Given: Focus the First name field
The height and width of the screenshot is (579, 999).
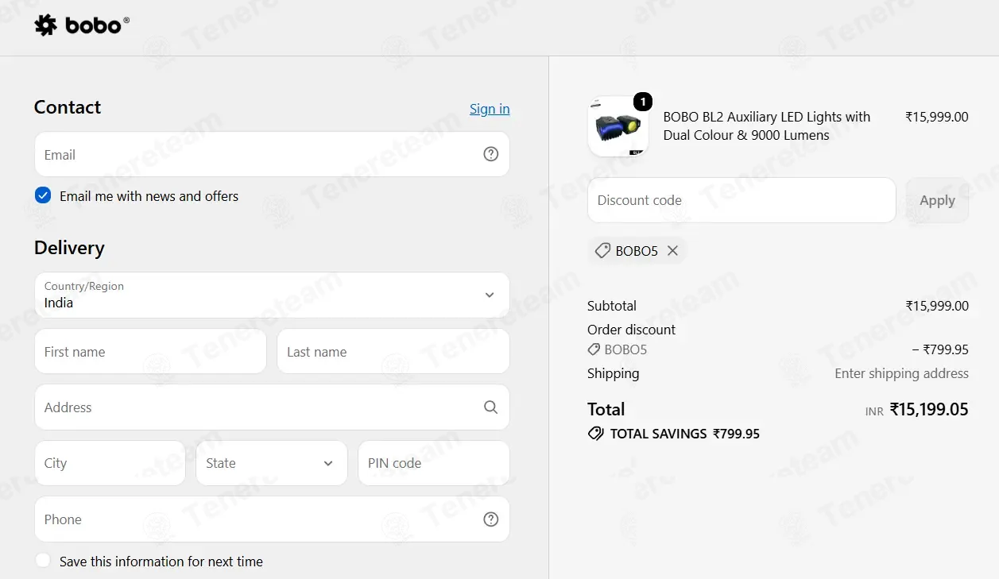Looking at the screenshot, I should [x=150, y=351].
